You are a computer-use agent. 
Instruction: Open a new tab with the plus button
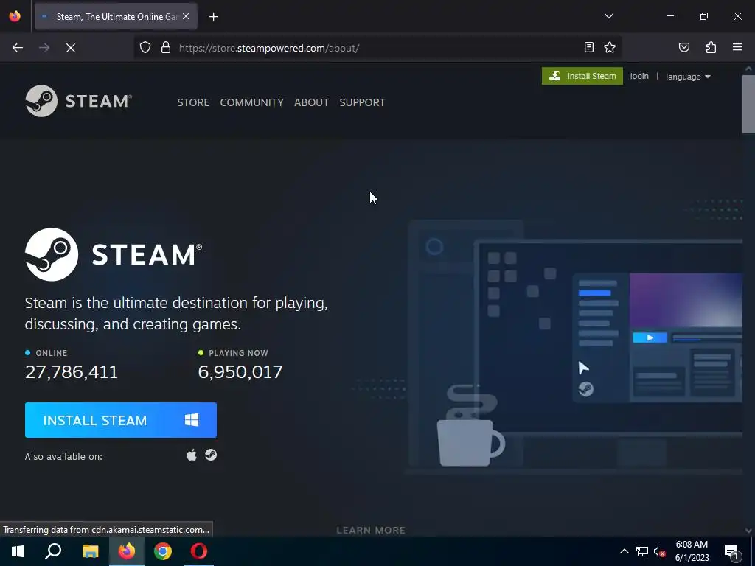point(213,17)
